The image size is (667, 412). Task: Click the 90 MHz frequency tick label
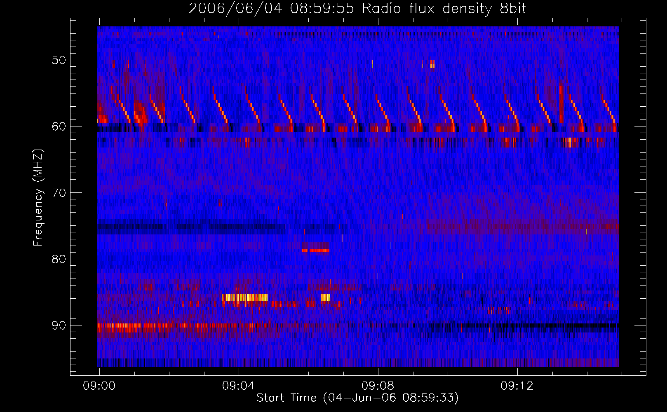tap(59, 325)
